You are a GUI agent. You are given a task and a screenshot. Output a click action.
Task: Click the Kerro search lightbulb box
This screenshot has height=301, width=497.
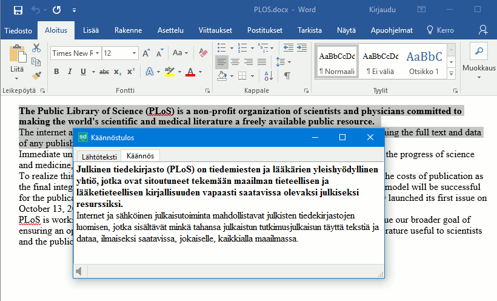[x=440, y=30]
